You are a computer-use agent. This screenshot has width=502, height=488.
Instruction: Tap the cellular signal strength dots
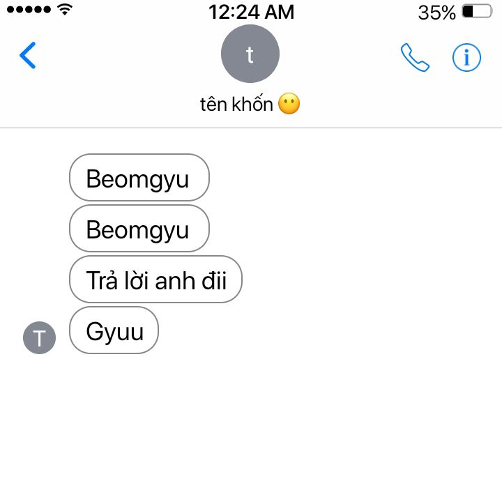coord(29,10)
